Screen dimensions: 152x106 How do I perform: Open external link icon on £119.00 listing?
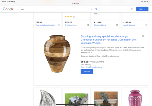117,25
